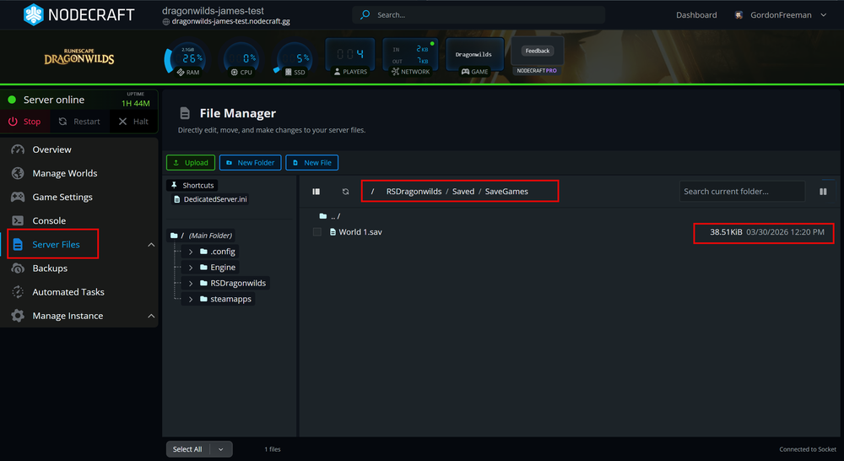Select the .config folder

coord(218,252)
